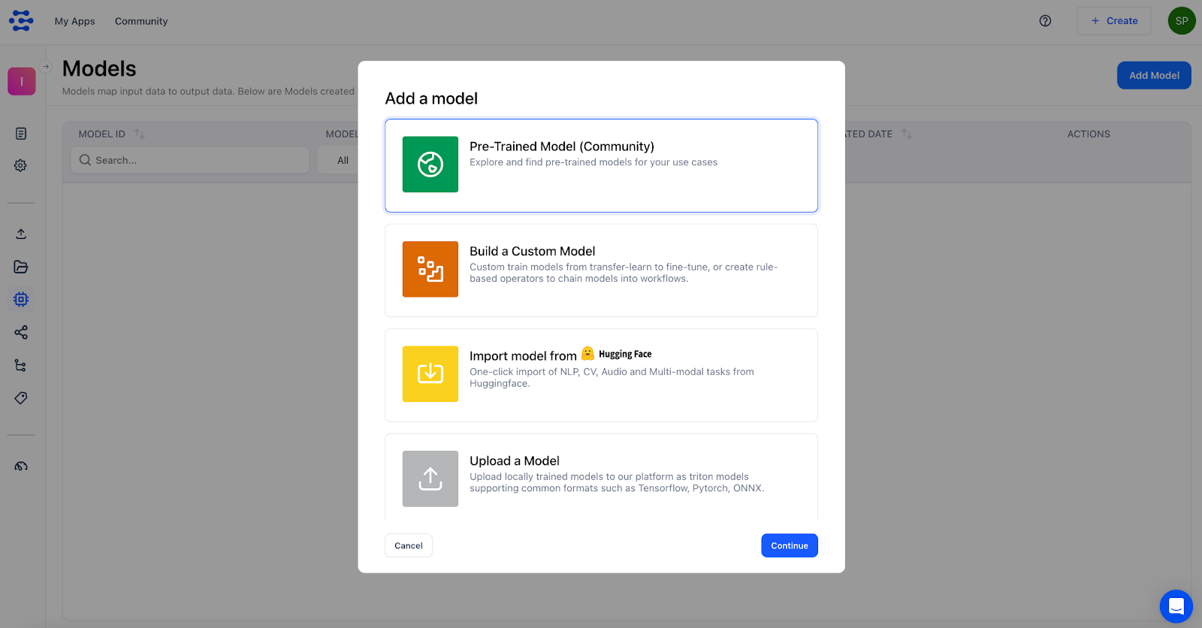The width and height of the screenshot is (1202, 628).
Task: Click the Clarifai logo icon
Action: [x=21, y=20]
